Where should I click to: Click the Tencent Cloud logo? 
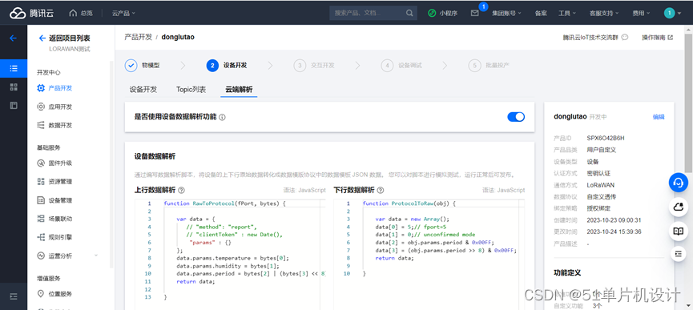(x=31, y=14)
